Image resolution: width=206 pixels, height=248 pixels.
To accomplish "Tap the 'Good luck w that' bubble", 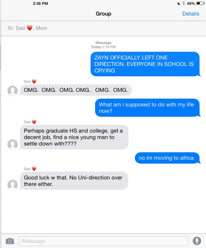I will pyautogui.click(x=74, y=181).
